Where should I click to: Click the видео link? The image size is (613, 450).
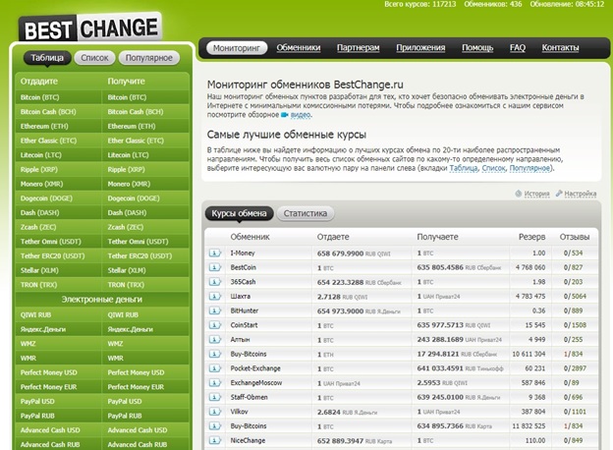[301, 115]
